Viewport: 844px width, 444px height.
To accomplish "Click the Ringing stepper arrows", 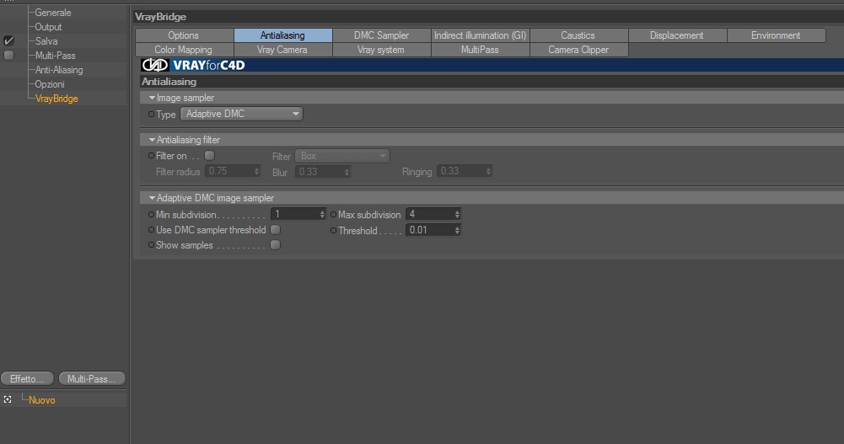I will [x=488, y=172].
